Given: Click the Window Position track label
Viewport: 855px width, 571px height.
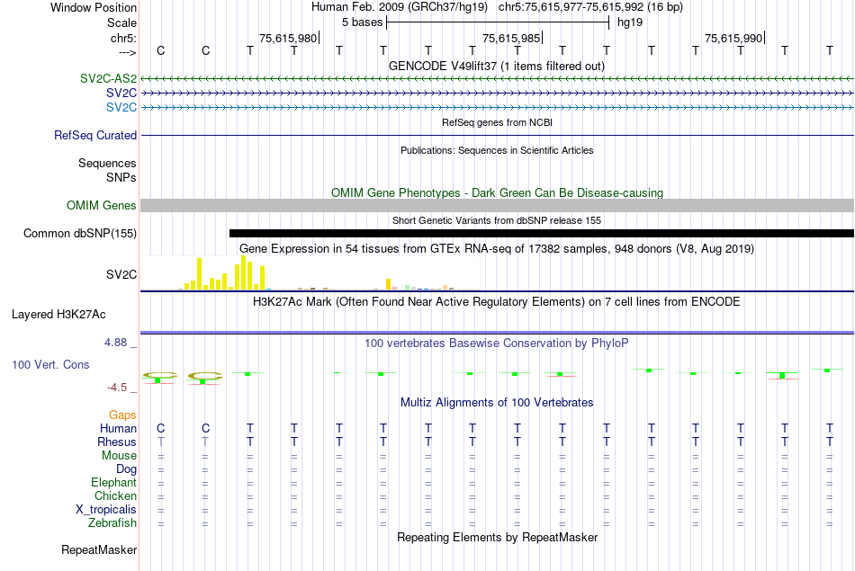Looking at the screenshot, I should (x=94, y=7).
